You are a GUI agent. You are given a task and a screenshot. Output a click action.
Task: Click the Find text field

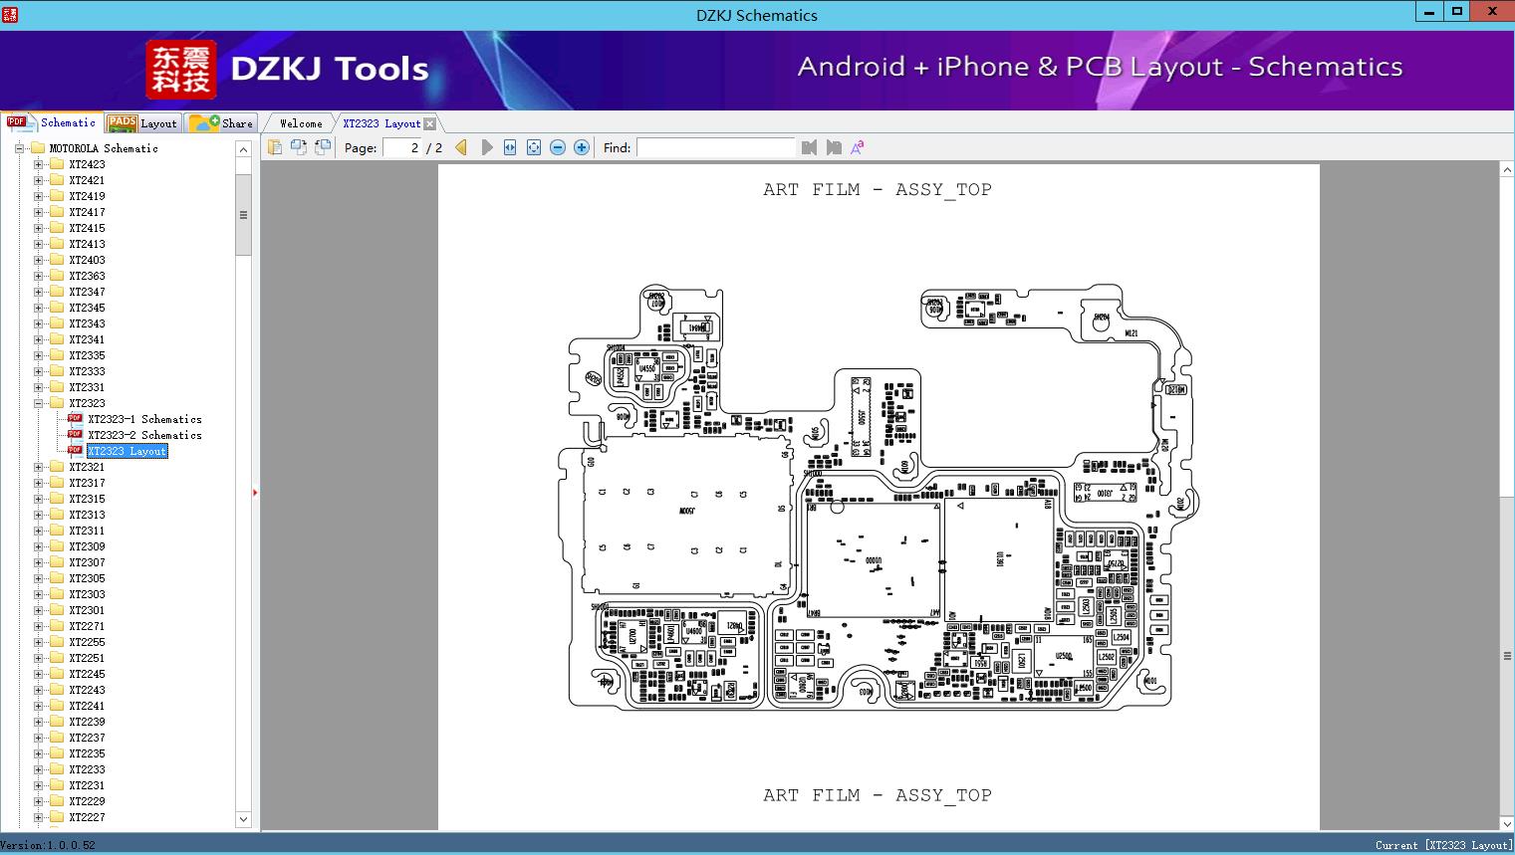[x=715, y=147]
